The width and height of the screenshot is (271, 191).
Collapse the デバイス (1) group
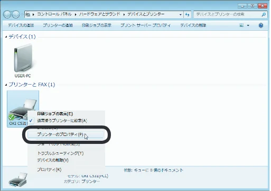tap(6, 37)
